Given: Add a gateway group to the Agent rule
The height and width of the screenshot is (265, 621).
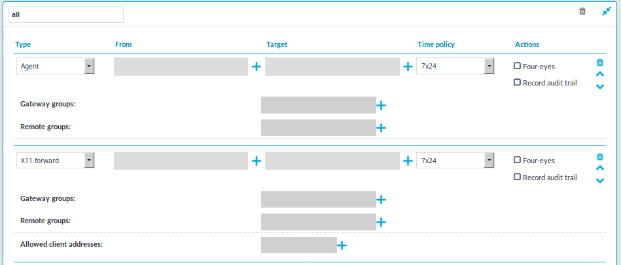Looking at the screenshot, I should [381, 105].
